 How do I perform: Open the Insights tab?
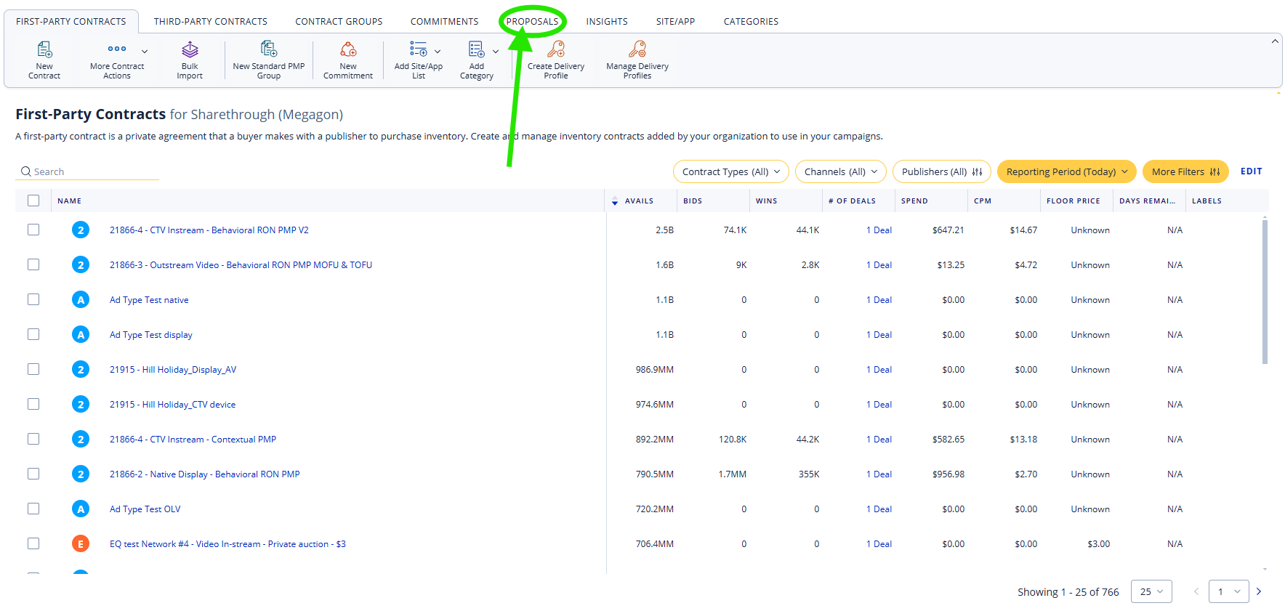coord(607,21)
